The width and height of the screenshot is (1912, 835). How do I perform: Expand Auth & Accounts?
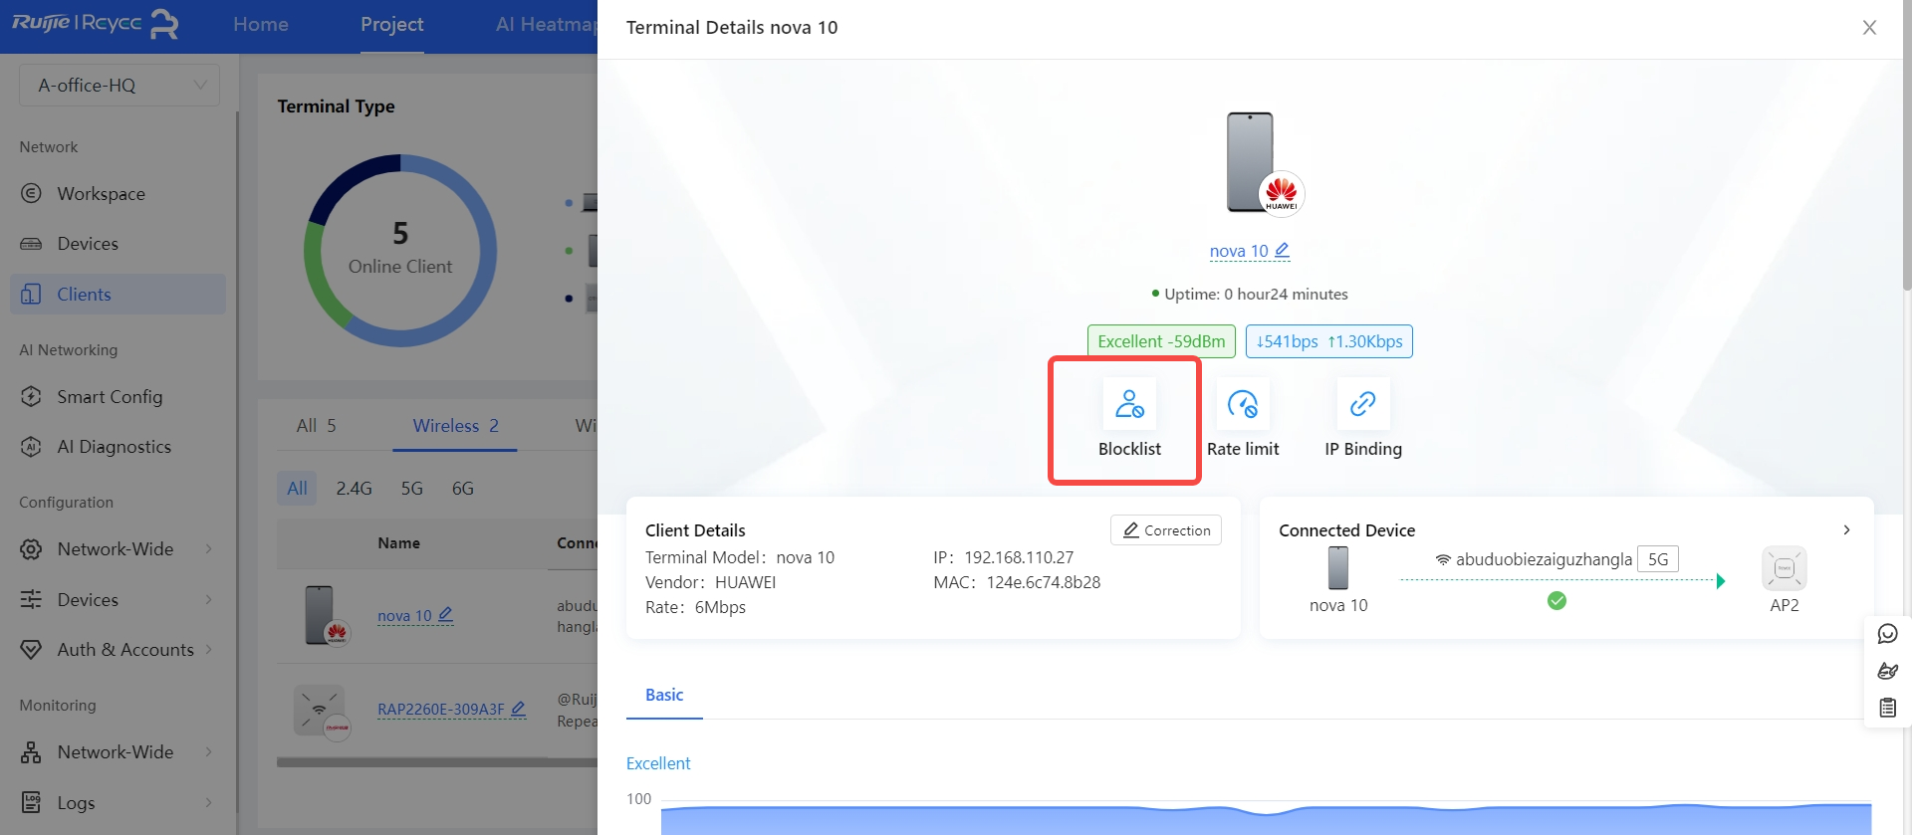click(118, 650)
